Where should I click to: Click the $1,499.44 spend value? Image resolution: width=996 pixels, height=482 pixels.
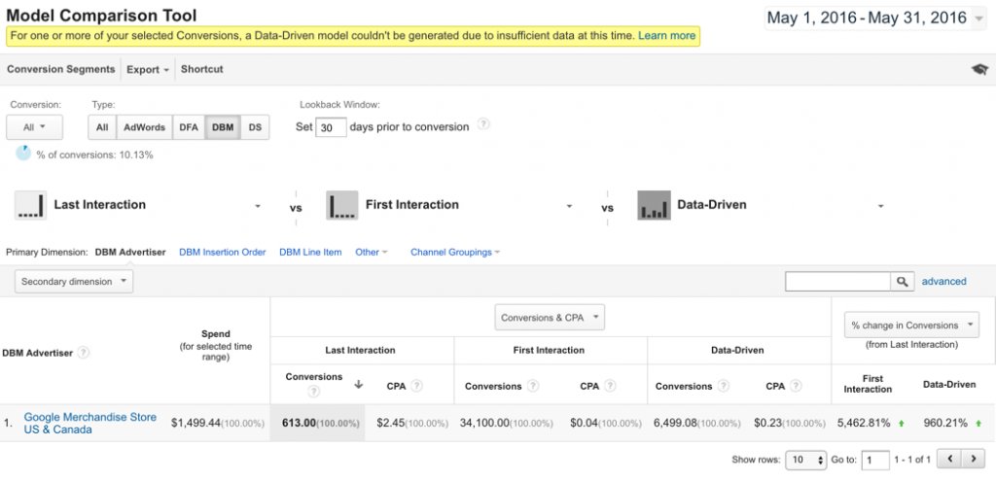click(x=195, y=423)
